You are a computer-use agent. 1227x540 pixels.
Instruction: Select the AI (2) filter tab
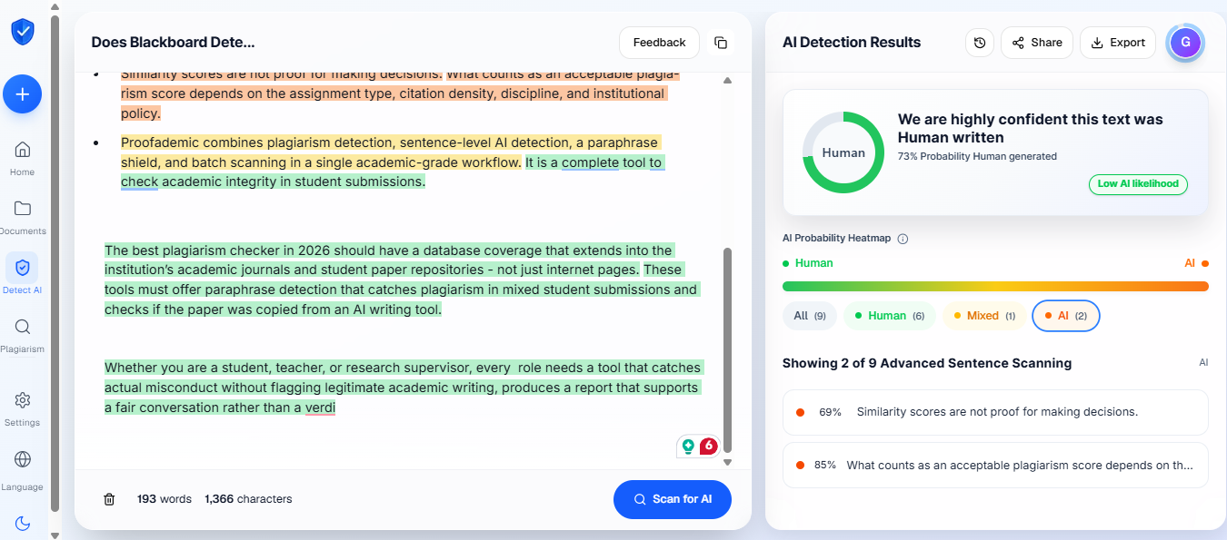1066,316
